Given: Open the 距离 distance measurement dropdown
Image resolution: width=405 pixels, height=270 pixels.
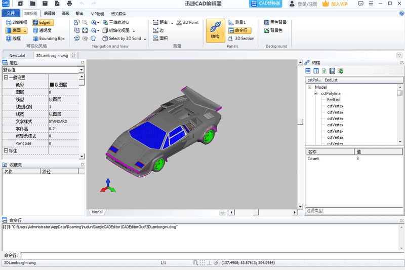Looking at the screenshot, I should tap(172, 23).
